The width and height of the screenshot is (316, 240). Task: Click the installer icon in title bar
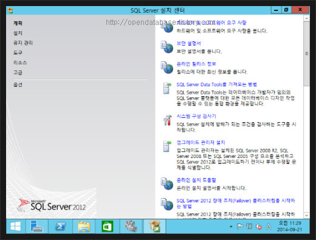10,10
